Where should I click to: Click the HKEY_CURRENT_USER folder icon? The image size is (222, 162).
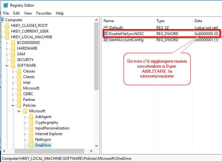[x=7, y=31]
